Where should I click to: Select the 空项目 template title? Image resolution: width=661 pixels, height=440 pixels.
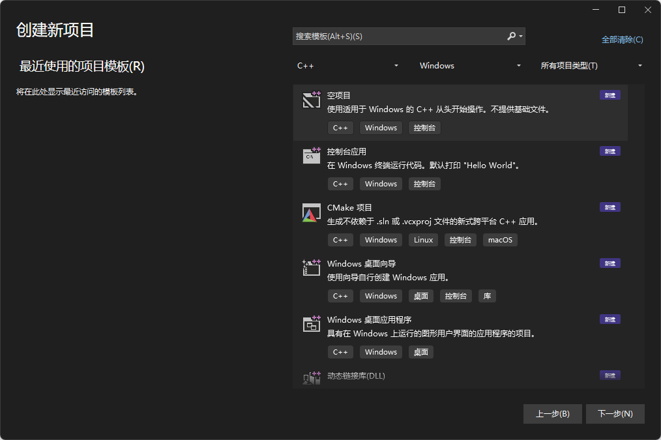coord(338,96)
